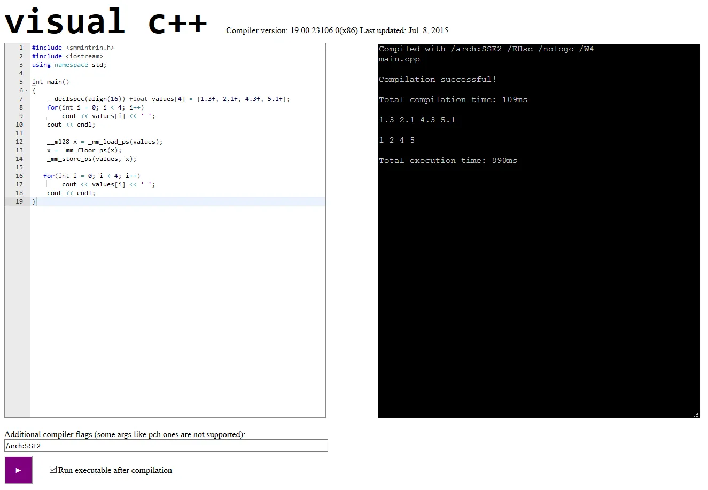Click the visual c++ title heading

pyautogui.click(x=106, y=21)
